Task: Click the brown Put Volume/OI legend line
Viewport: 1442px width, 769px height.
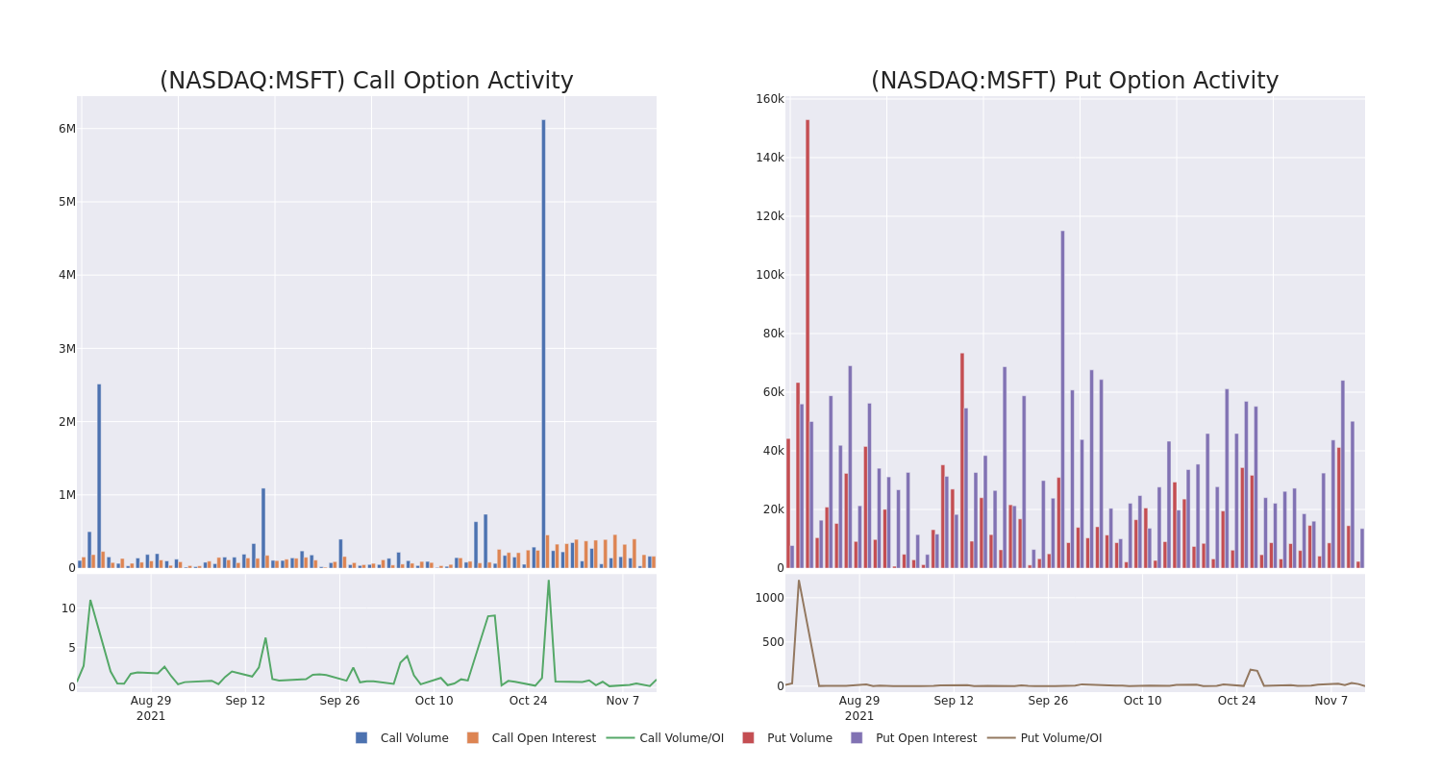Action: coord(1001,738)
